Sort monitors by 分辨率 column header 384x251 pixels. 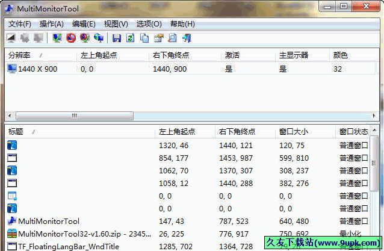(x=41, y=55)
